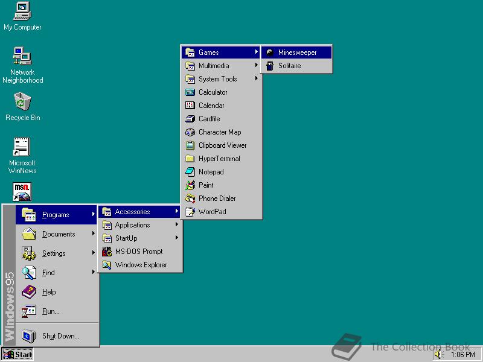Click the Cardfile icon
The image size is (483, 362).
coord(190,119)
